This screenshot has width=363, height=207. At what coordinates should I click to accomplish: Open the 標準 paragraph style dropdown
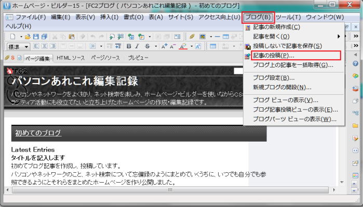[x=19, y=47]
